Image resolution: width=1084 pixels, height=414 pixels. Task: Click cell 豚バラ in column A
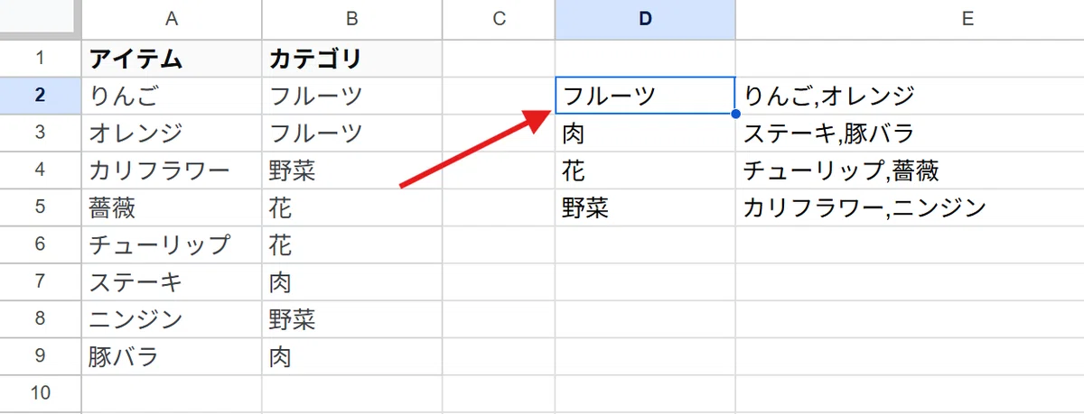tap(172, 356)
